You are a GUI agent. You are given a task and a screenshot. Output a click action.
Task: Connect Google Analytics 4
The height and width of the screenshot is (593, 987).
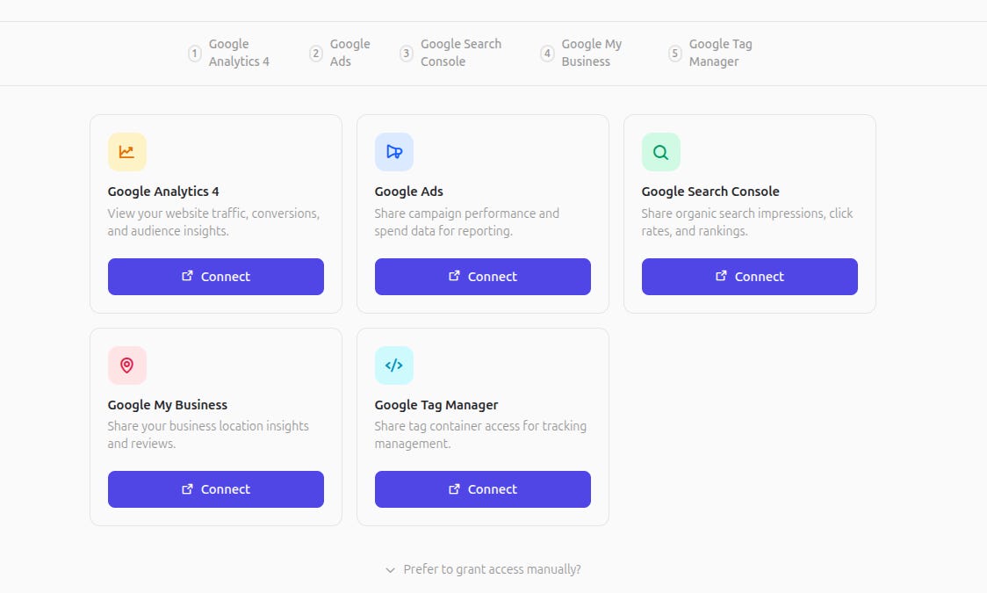215,276
